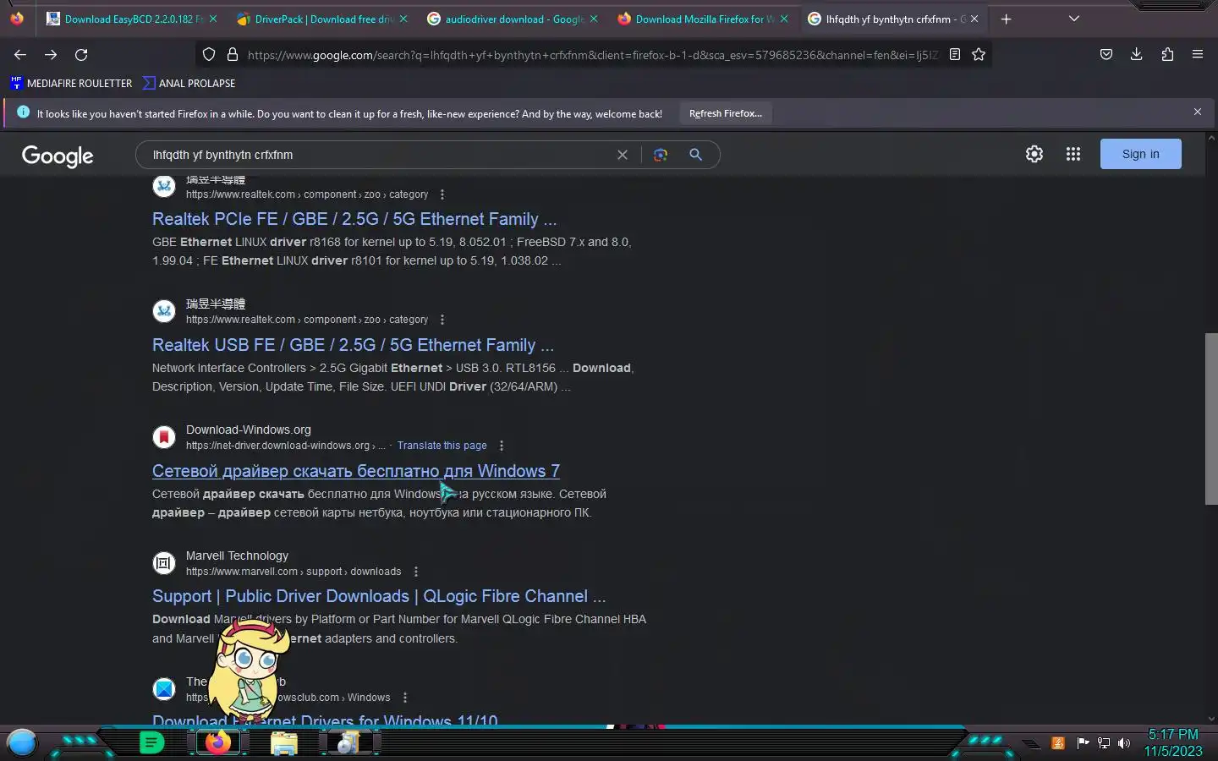Open network icon in system tray
Viewport: 1218px width, 761px height.
[x=1104, y=743]
